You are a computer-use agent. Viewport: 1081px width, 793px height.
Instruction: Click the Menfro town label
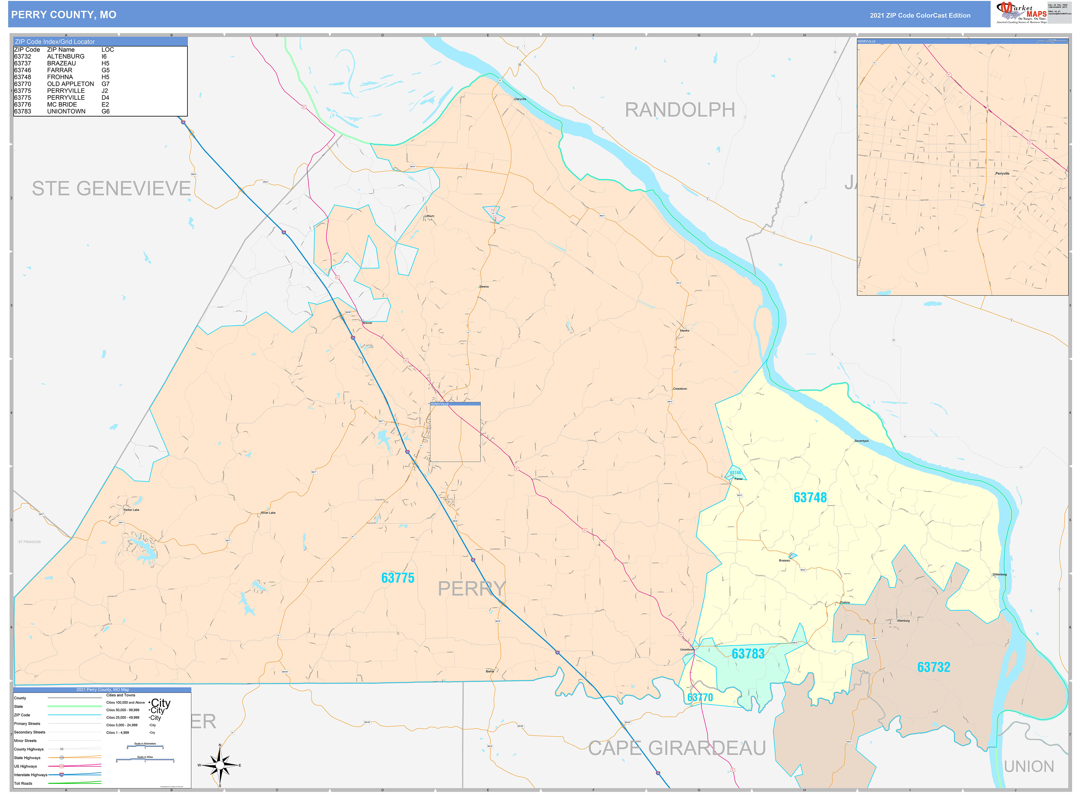pos(684,331)
